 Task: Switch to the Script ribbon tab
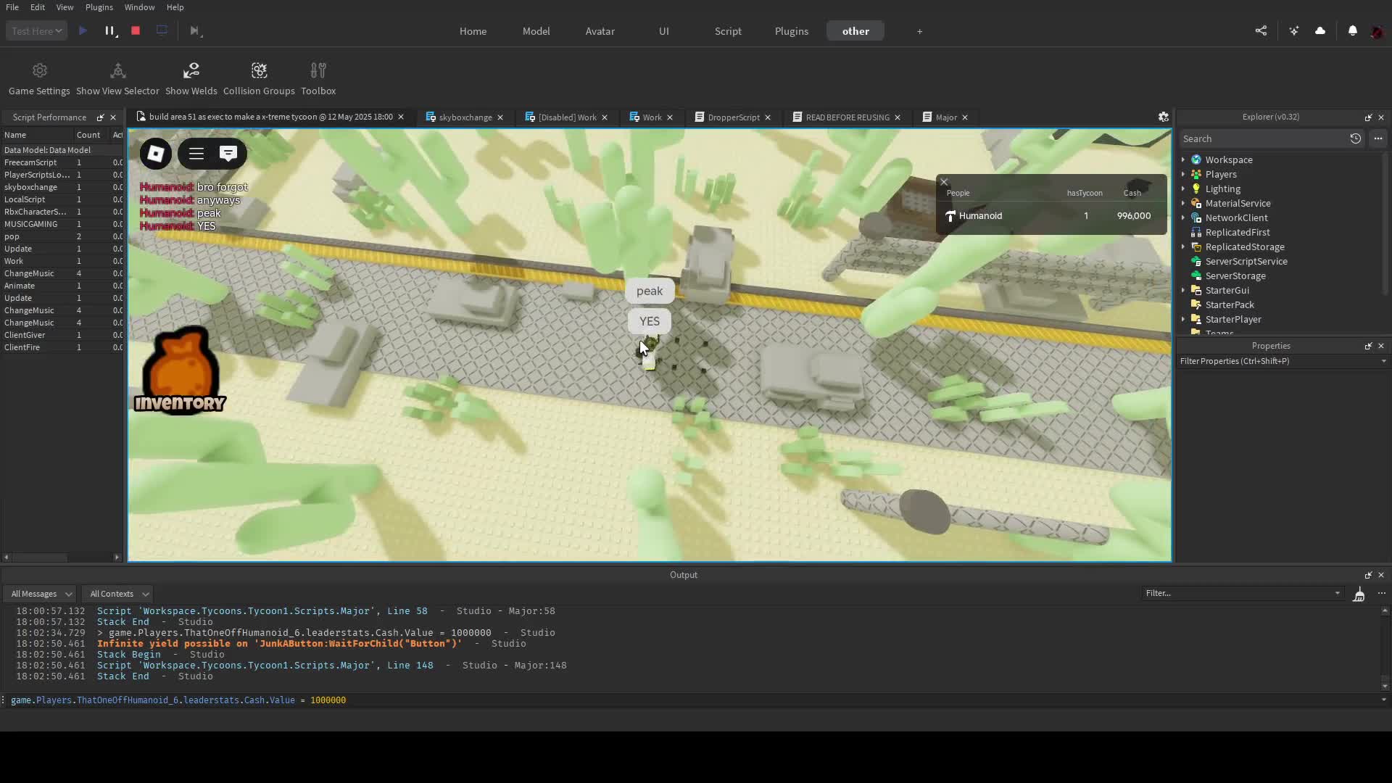728,31
